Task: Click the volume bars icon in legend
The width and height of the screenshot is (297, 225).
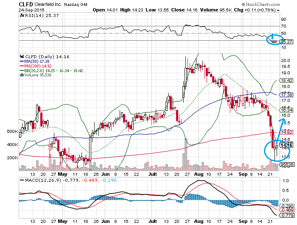Action: tap(22, 75)
